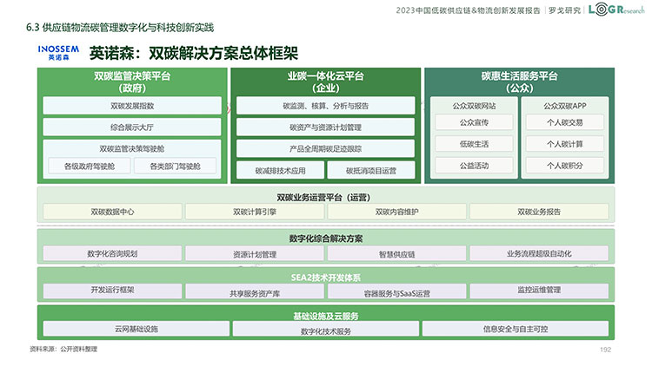Select the 个人碳积分 box

(x=565, y=166)
